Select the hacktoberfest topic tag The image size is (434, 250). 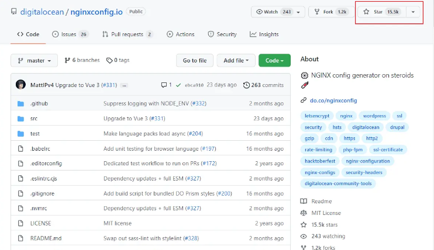[320, 161]
